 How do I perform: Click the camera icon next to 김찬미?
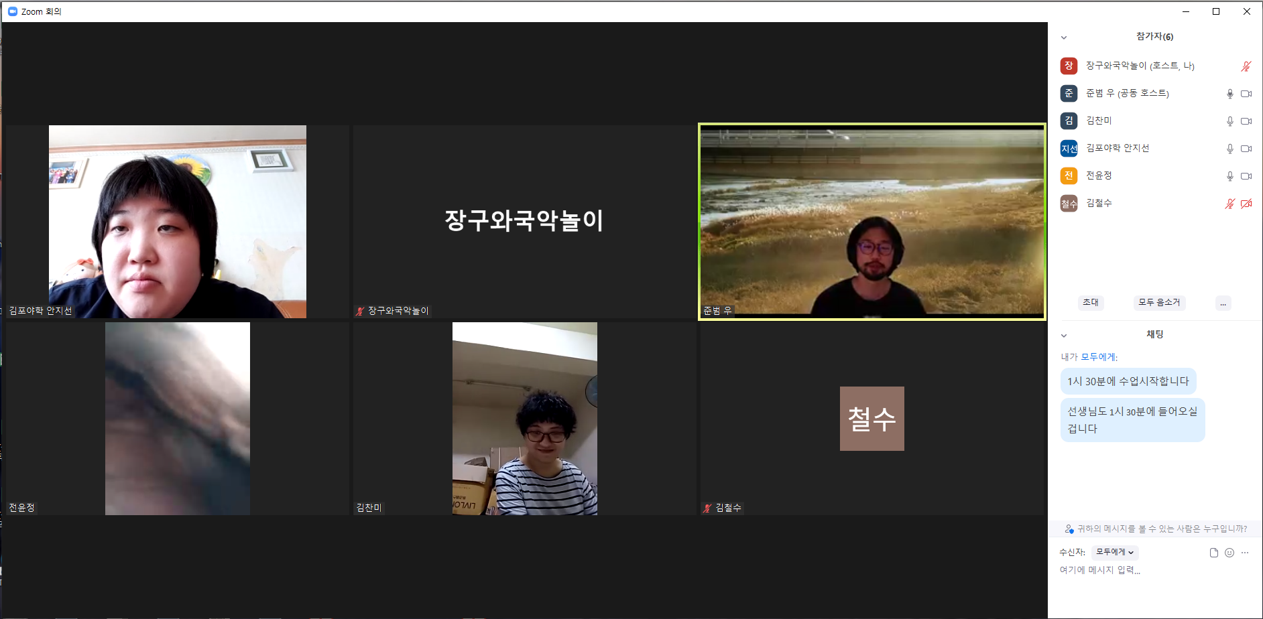coord(1246,121)
